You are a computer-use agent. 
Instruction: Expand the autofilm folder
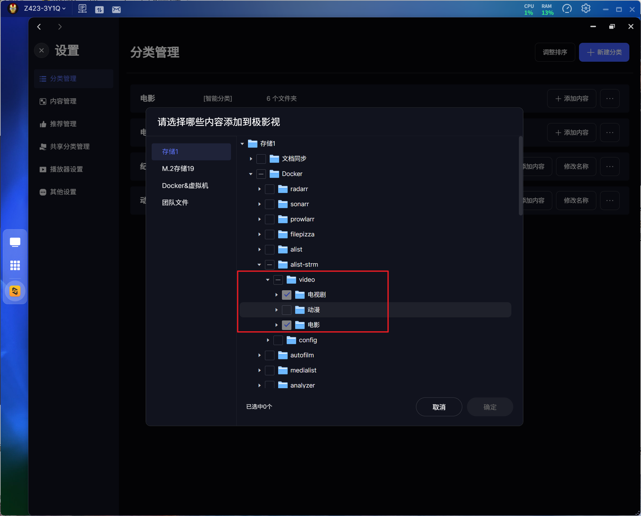click(x=259, y=355)
